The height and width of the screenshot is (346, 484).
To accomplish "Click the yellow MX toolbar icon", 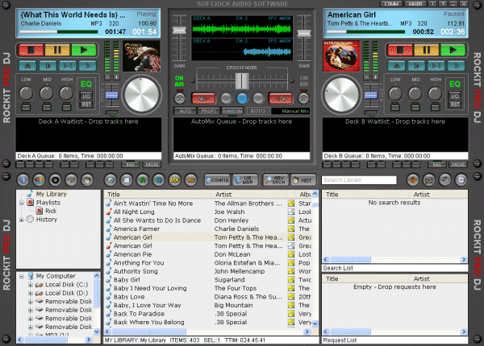I will coord(175,180).
